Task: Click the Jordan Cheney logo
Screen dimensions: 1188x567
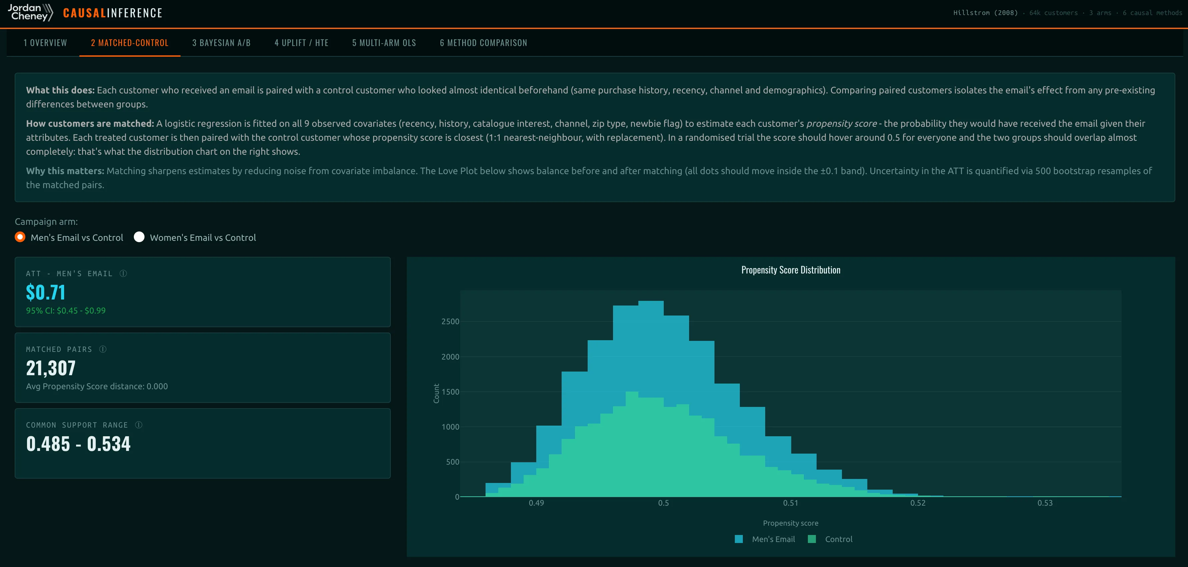Action: click(30, 12)
